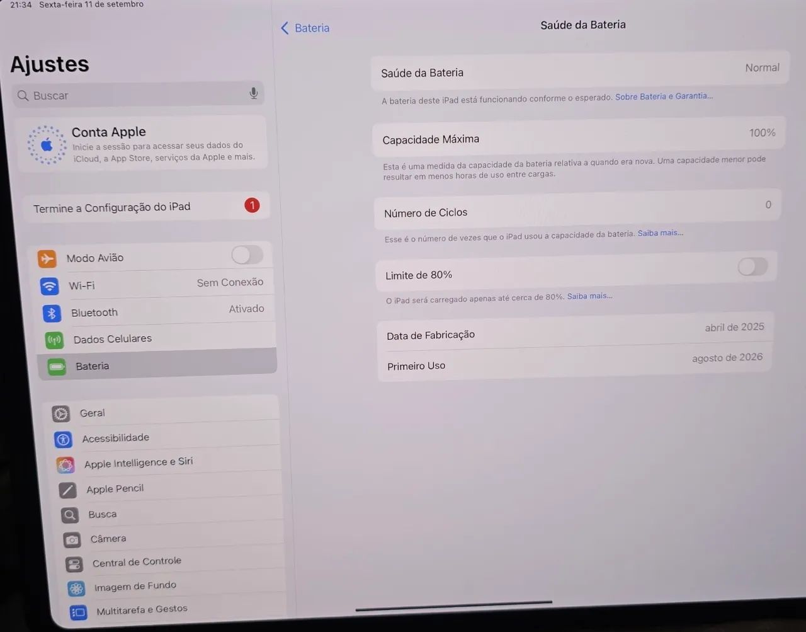Toggle the Modo Avião switch
Viewport: 806px width, 632px height.
[x=247, y=255]
